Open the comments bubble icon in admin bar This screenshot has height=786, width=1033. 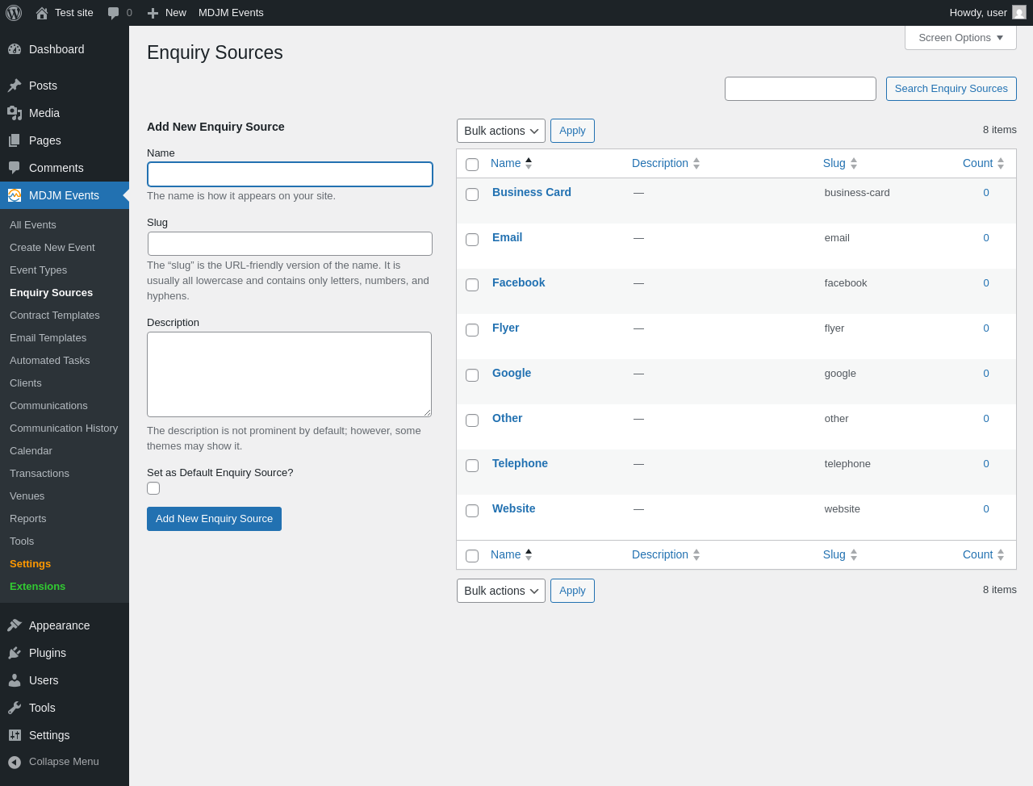click(x=114, y=13)
